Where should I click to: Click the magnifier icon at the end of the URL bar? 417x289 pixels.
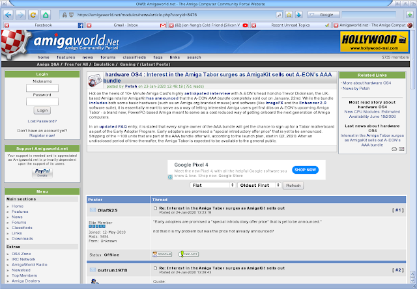click(279, 15)
